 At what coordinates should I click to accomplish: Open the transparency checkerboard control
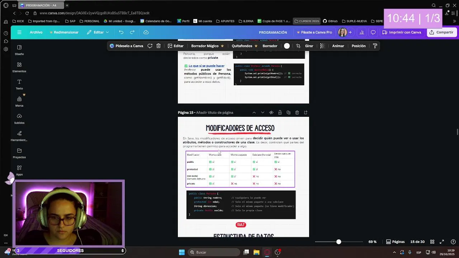(x=322, y=46)
